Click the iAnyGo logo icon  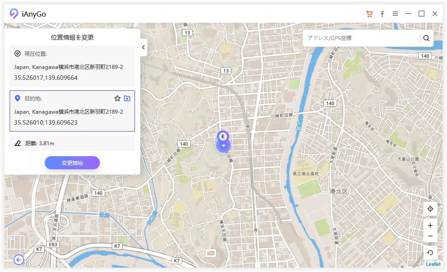click(x=14, y=14)
